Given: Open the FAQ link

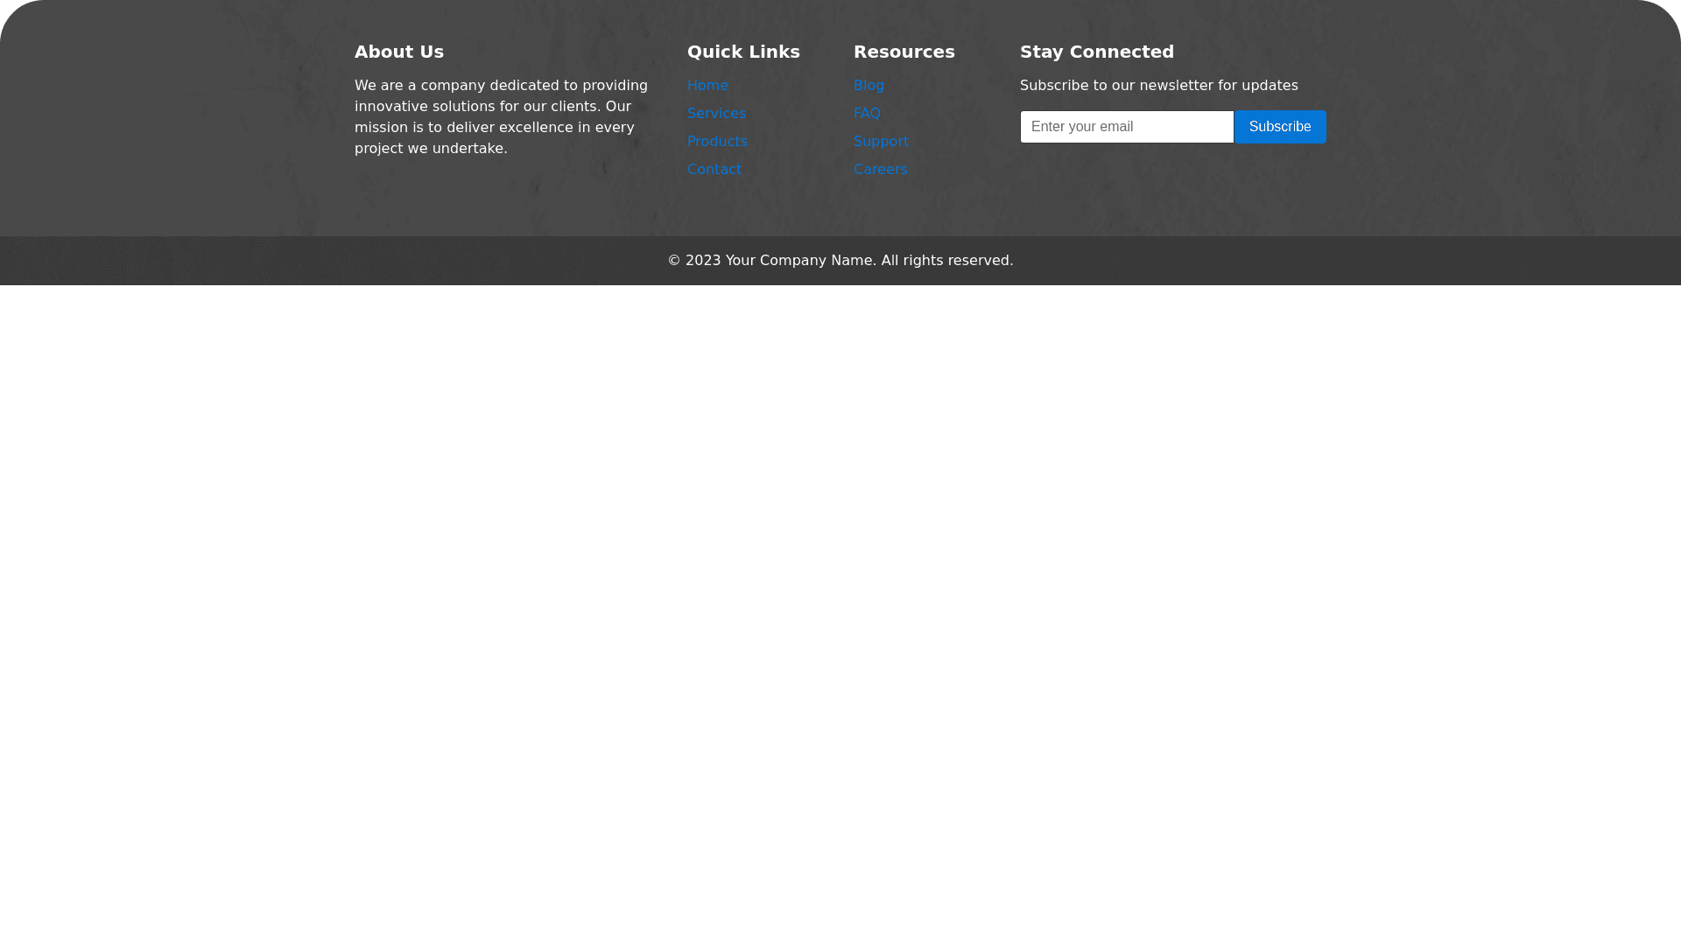Looking at the screenshot, I should click(867, 114).
